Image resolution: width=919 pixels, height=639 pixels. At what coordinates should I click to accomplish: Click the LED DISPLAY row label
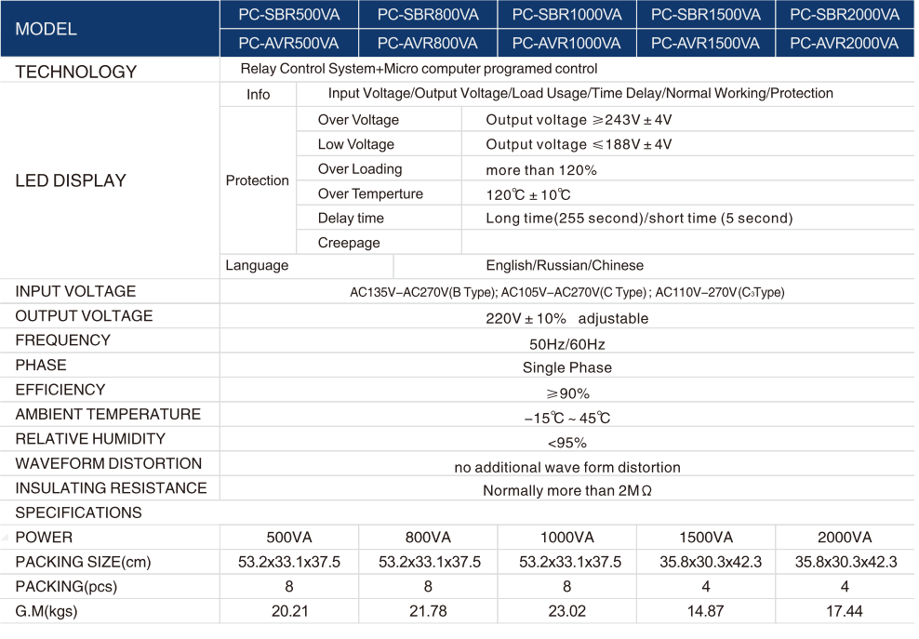[x=71, y=180]
